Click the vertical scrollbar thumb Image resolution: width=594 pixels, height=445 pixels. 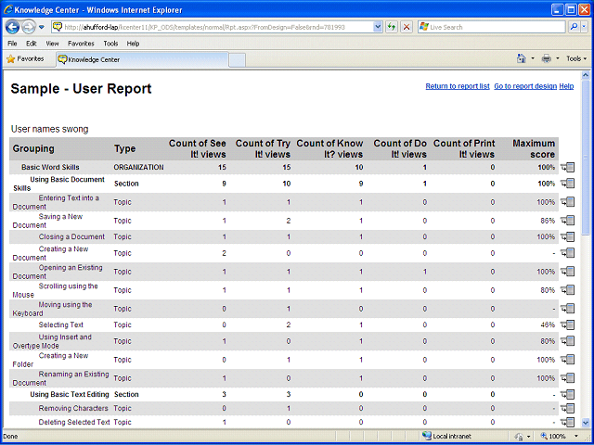586,158
